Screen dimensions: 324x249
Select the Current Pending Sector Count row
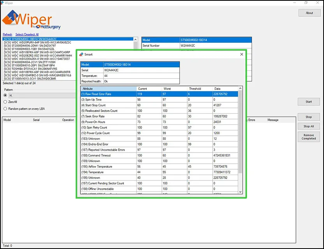point(159,183)
